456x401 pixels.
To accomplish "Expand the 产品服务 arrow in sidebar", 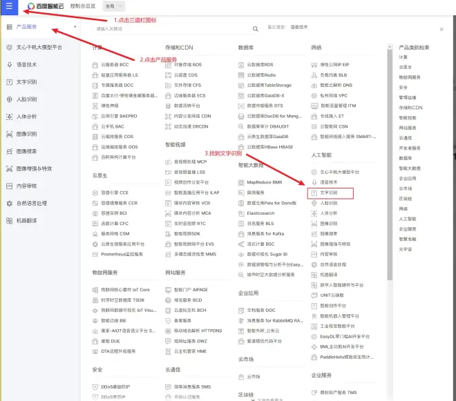I will 75,27.
